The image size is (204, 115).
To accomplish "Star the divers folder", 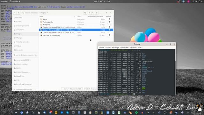I will 109,19.
